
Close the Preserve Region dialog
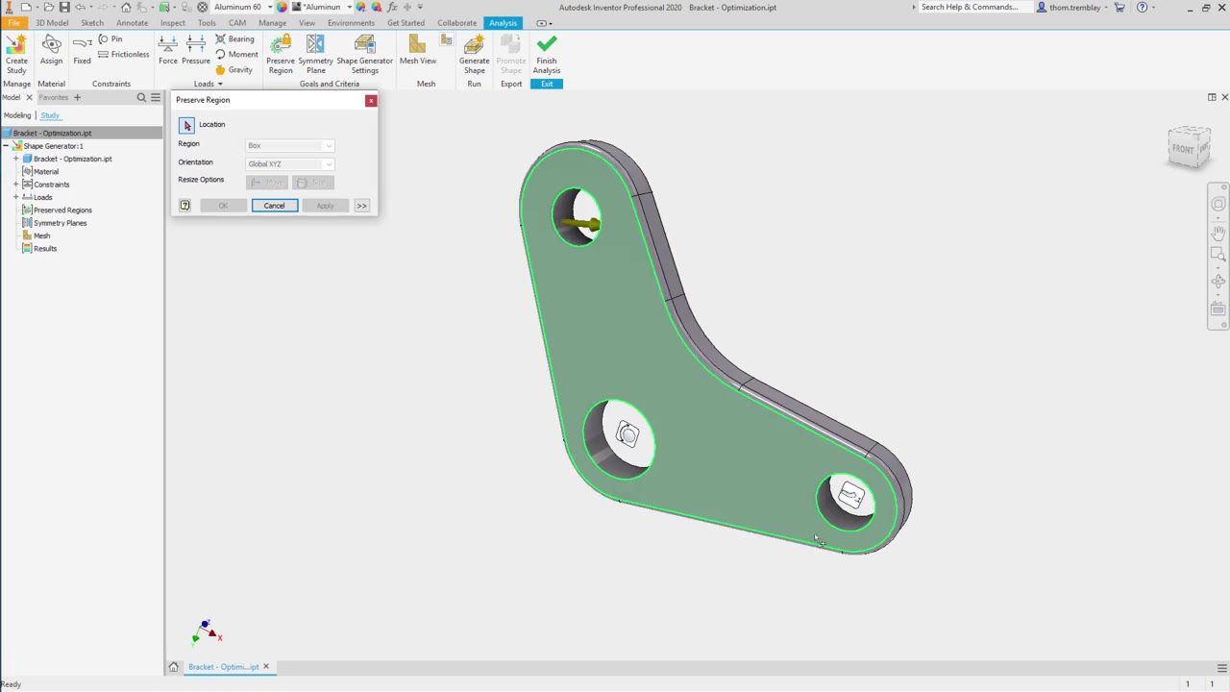[371, 100]
